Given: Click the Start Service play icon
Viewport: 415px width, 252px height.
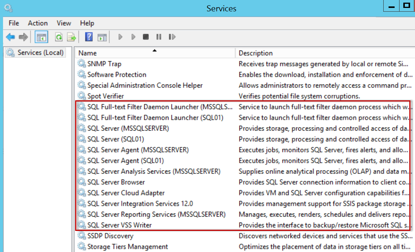Looking at the screenshot, I should click(x=120, y=37).
